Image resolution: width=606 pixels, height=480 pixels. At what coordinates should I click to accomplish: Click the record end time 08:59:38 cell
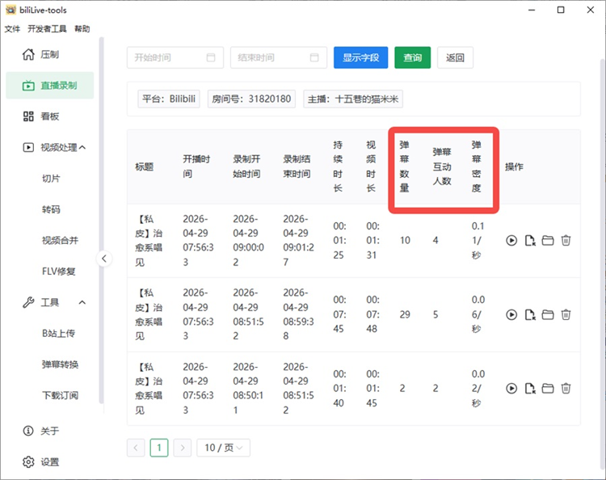click(x=298, y=314)
